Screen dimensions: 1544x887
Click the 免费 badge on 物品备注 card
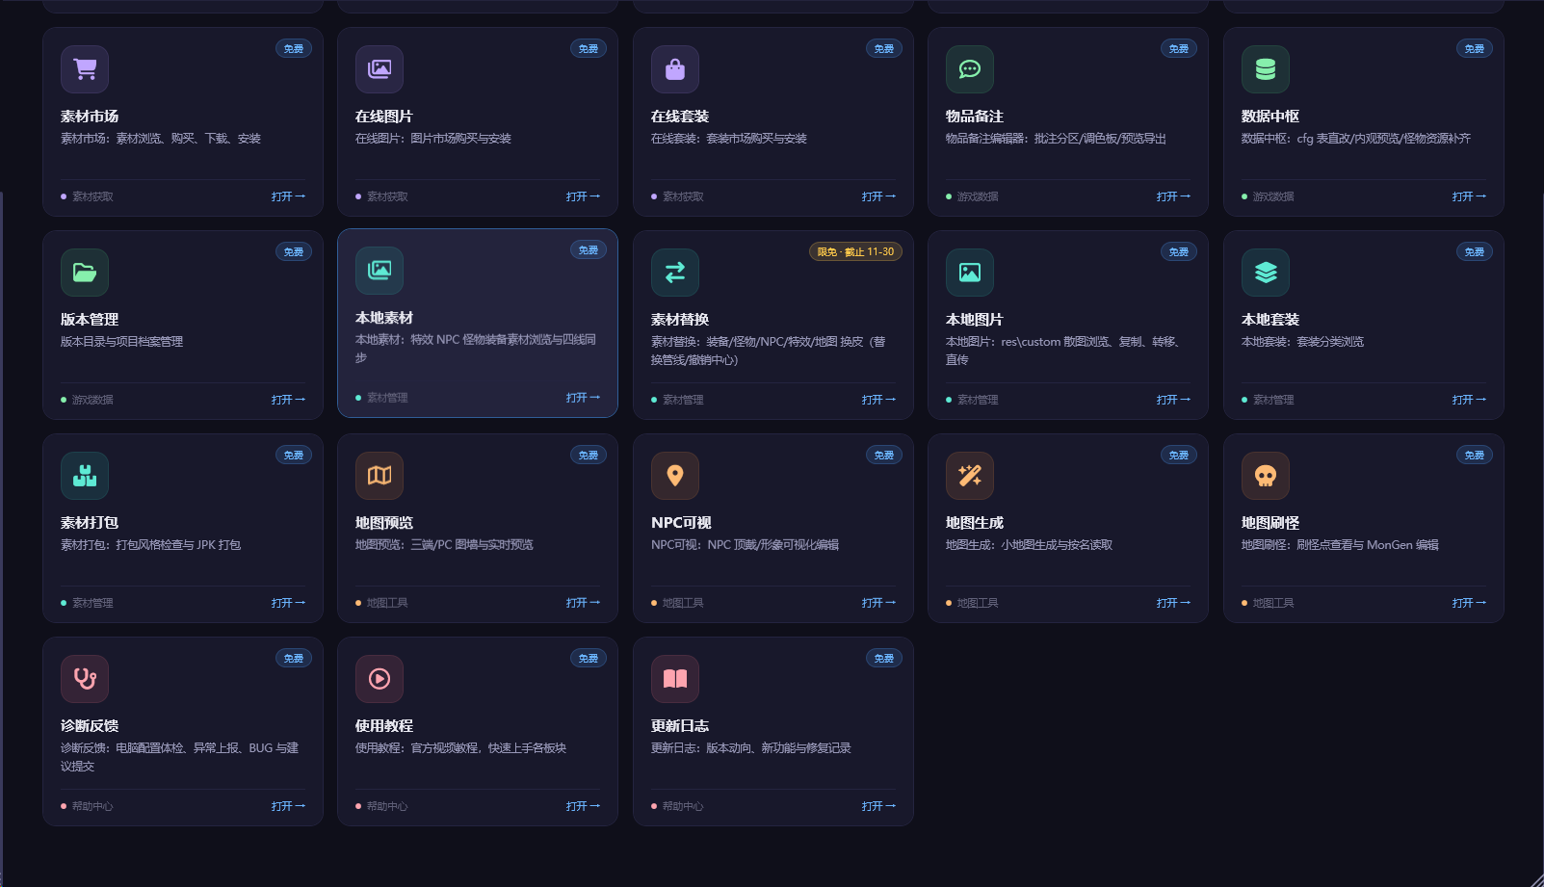pyautogui.click(x=1179, y=49)
